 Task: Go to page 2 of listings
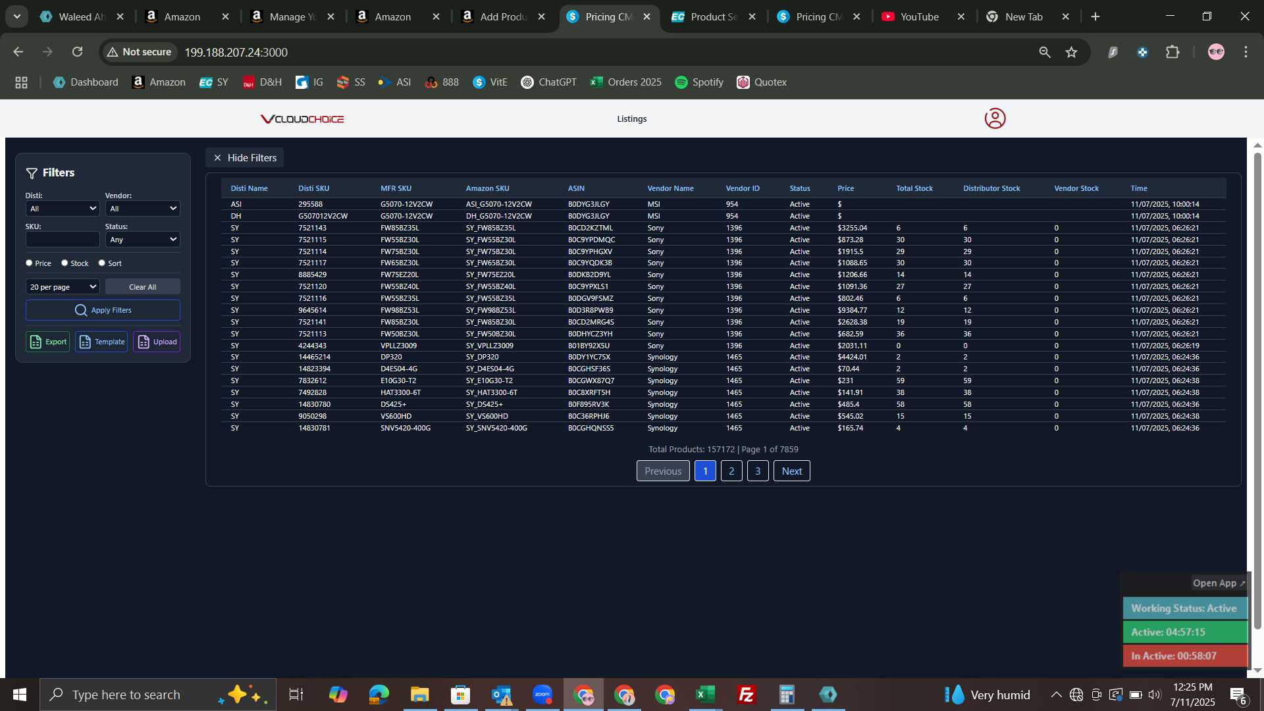click(x=731, y=471)
